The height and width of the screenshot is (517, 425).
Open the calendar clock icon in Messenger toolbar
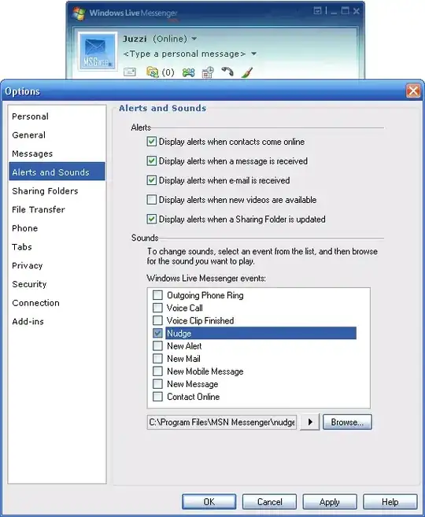(x=208, y=72)
